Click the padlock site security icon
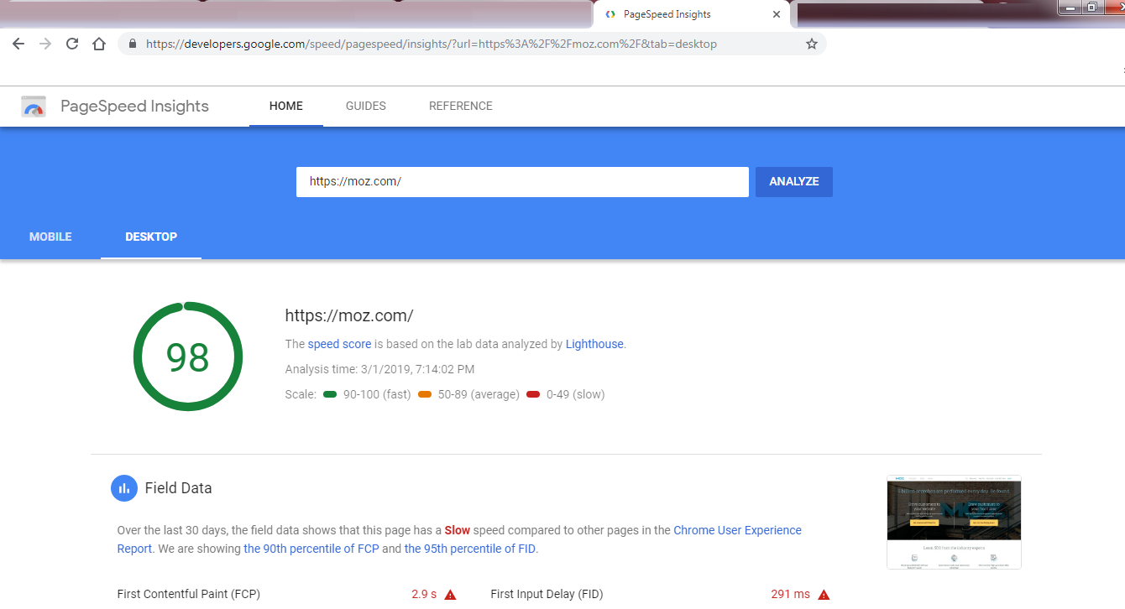 (133, 44)
